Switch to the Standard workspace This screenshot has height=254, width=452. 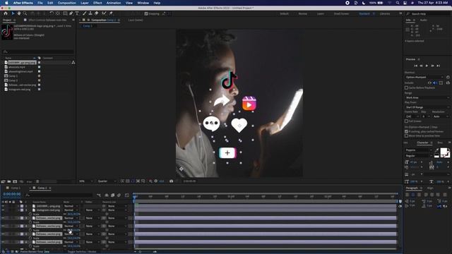pos(364,13)
